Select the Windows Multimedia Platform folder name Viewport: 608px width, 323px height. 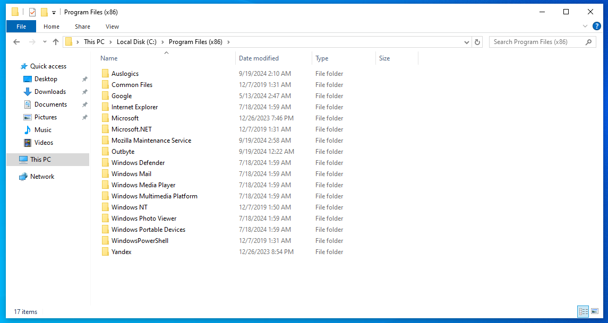[x=155, y=196]
